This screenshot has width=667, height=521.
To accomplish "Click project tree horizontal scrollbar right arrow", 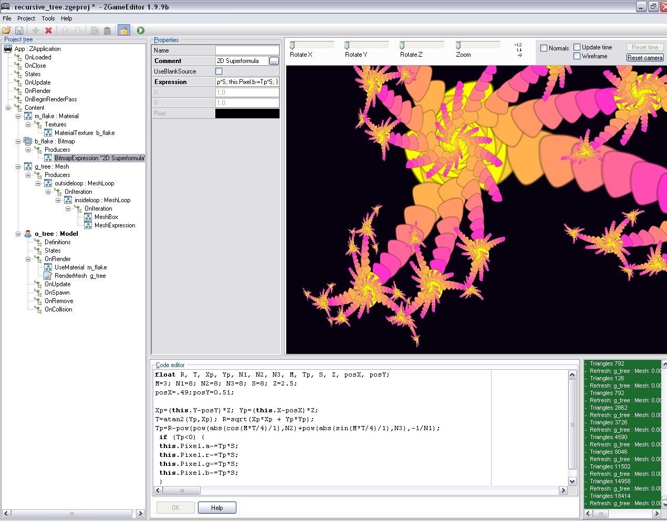I will point(140,514).
